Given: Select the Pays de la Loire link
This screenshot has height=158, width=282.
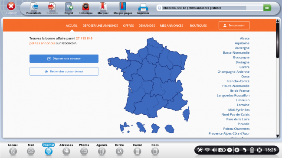Looking at the screenshot, I should (x=238, y=119).
